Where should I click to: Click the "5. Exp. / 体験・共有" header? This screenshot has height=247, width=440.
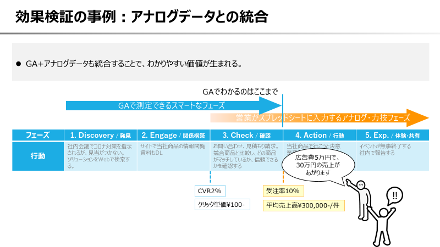point(392,135)
